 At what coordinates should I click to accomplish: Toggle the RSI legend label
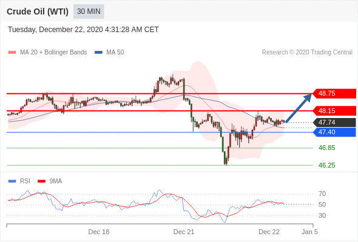click(x=25, y=181)
